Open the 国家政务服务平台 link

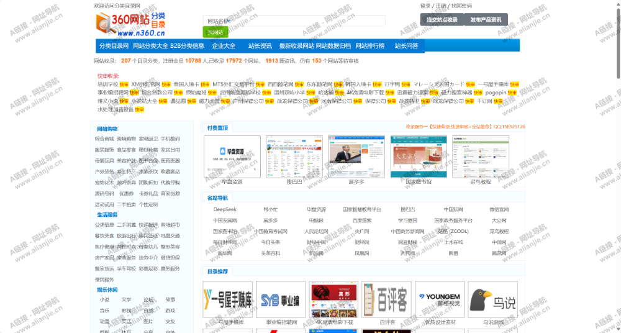tap(453, 221)
